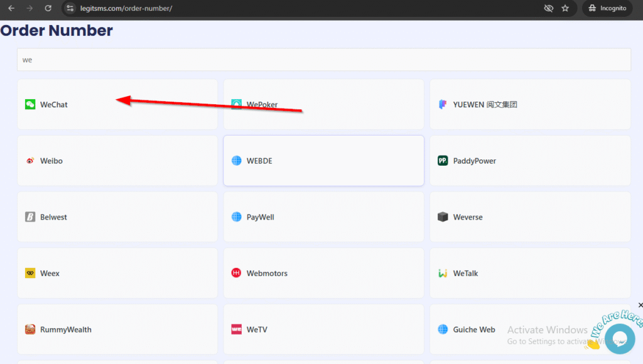The height and width of the screenshot is (364, 643).
Task: Click the green WeChat logo icon
Action: [30, 105]
